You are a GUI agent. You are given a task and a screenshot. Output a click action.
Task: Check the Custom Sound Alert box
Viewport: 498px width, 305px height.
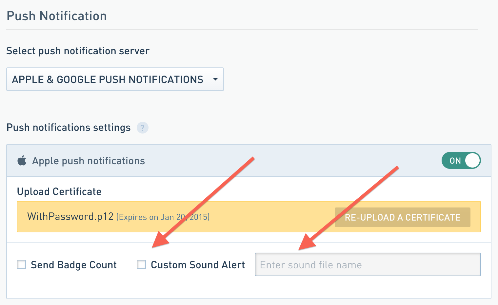coord(141,264)
